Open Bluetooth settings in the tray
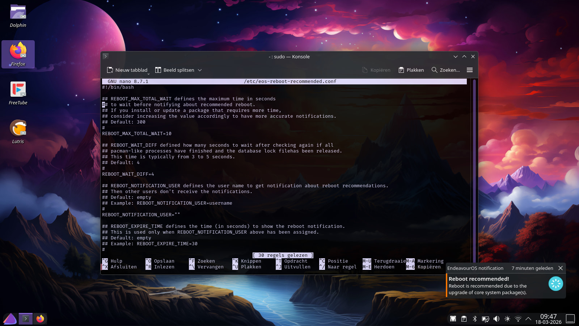Viewport: 579px width, 326px height. click(475, 319)
